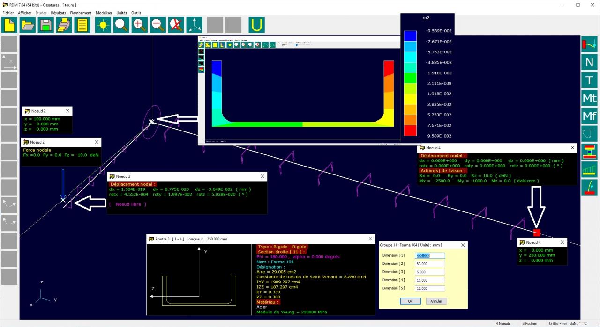Click the Dimension [ 1 ] input field
The image size is (600, 327).
pos(430,255)
